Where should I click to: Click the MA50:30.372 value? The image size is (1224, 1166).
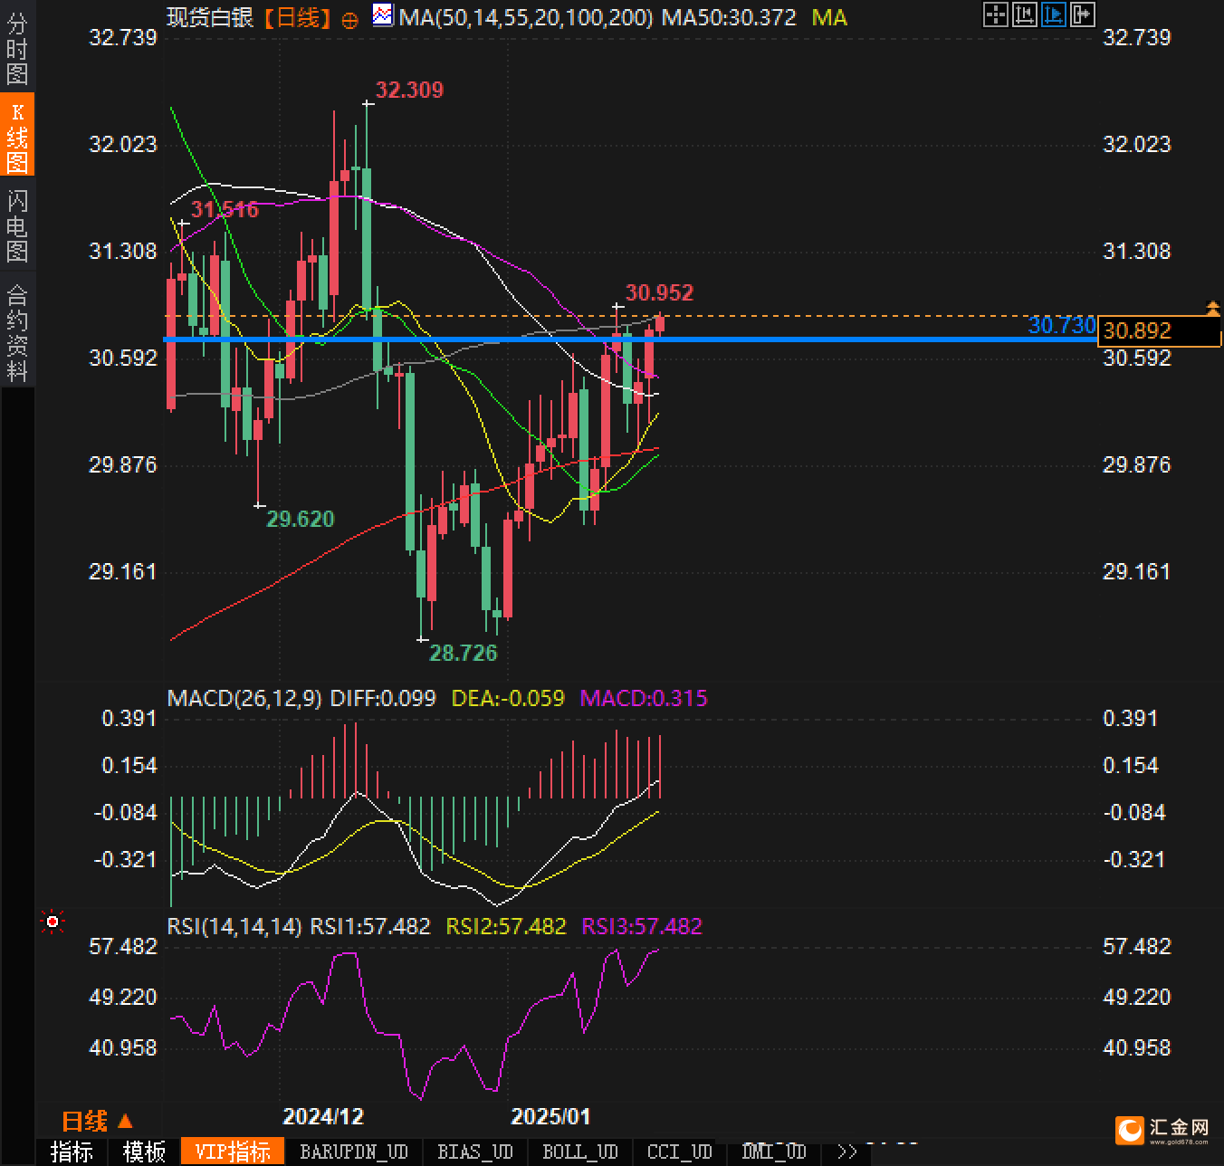coord(729,17)
